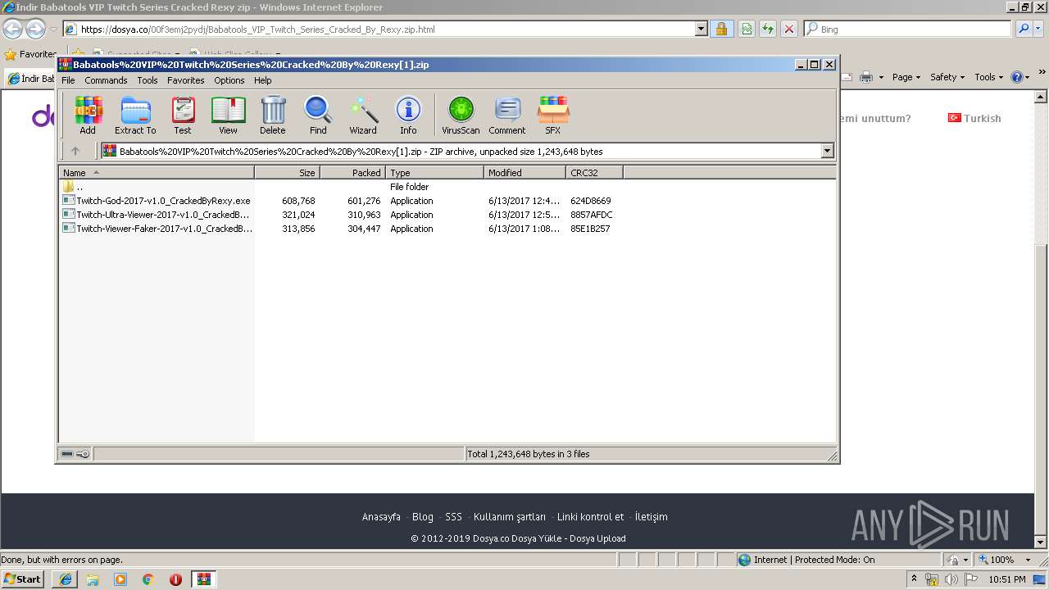The image size is (1049, 590).
Task: Open the File menu in WinRAR
Action: (x=68, y=80)
